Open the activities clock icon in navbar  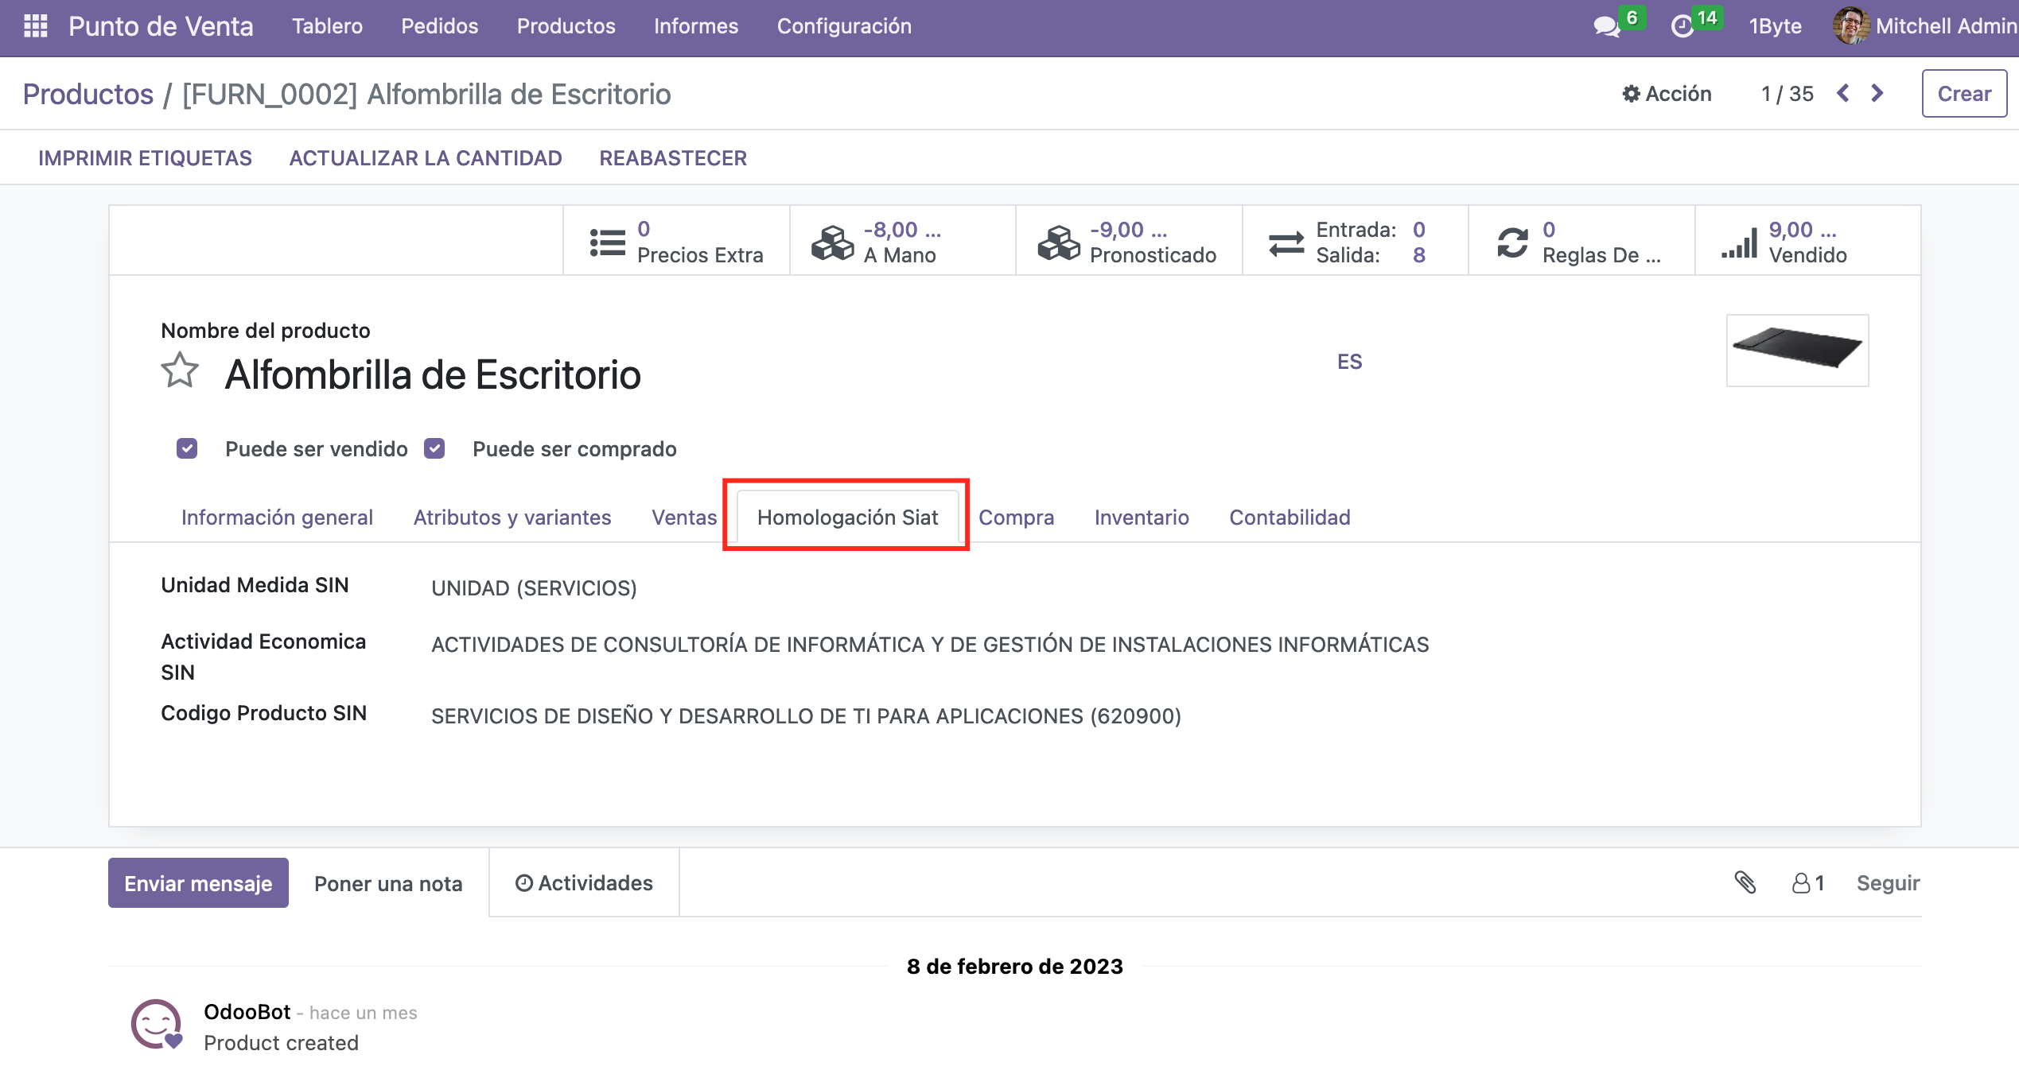tap(1682, 26)
